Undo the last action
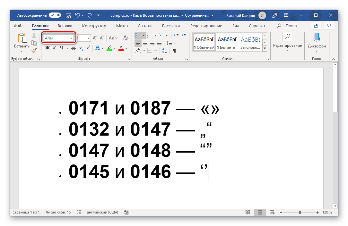 pos(77,15)
